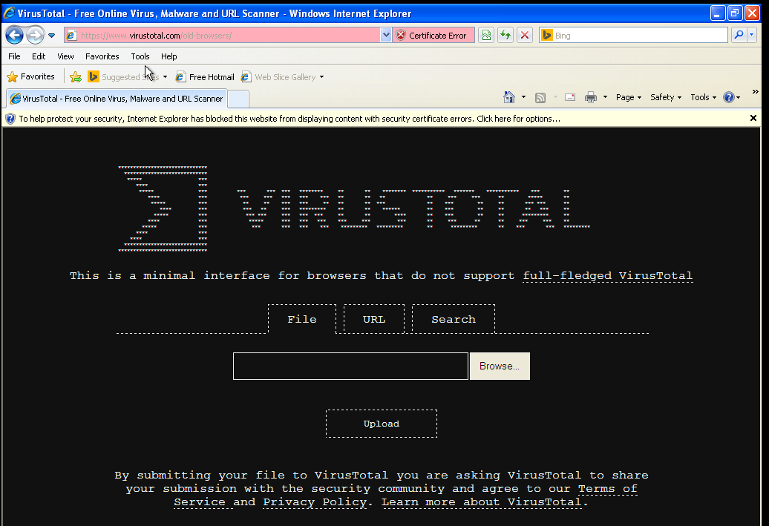Open the Edit menu

coord(39,56)
